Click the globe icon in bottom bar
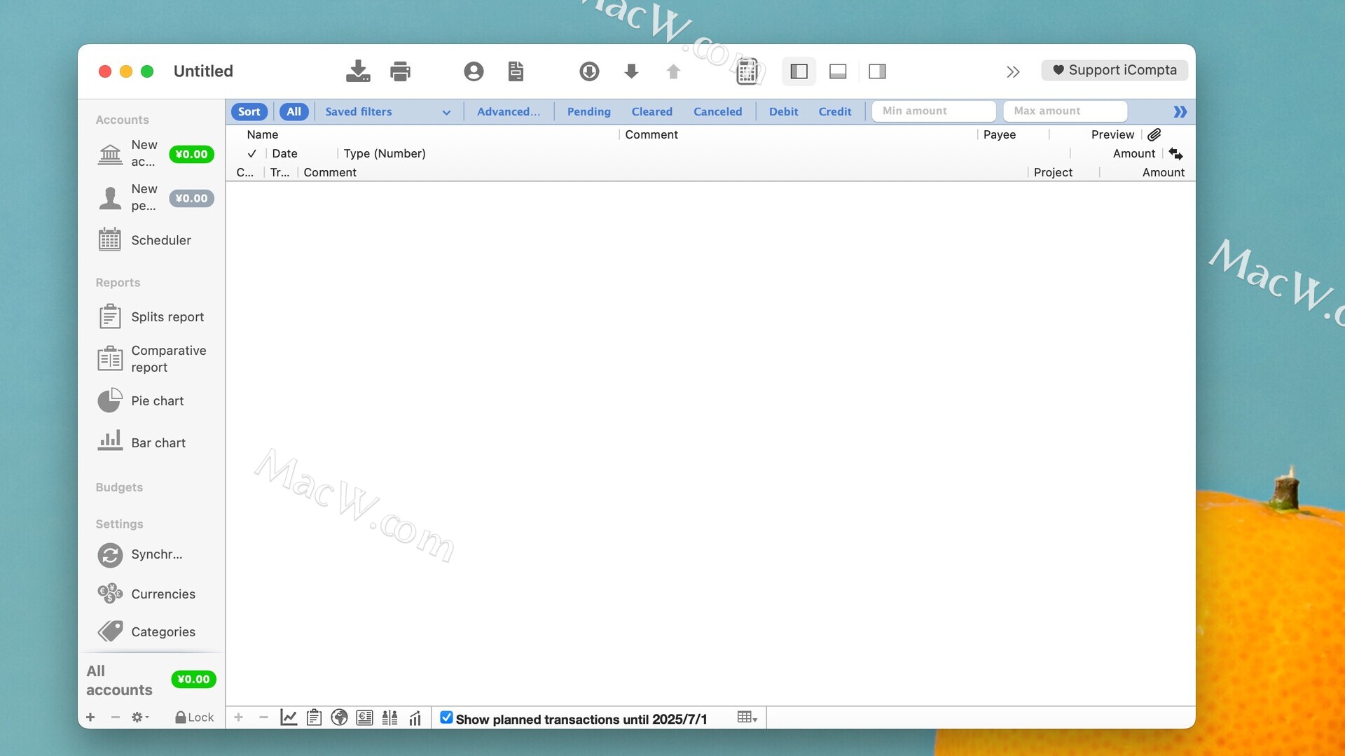Viewport: 1345px width, 756px height. click(x=339, y=717)
